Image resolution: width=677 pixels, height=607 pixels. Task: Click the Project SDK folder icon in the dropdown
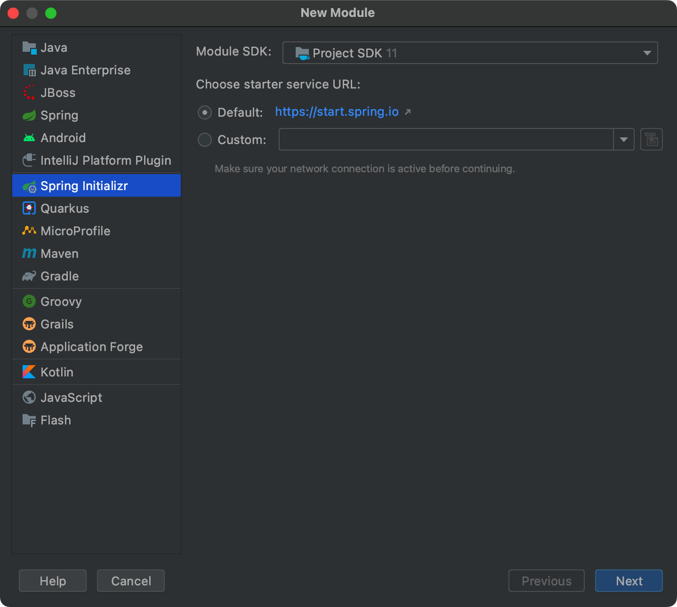302,53
